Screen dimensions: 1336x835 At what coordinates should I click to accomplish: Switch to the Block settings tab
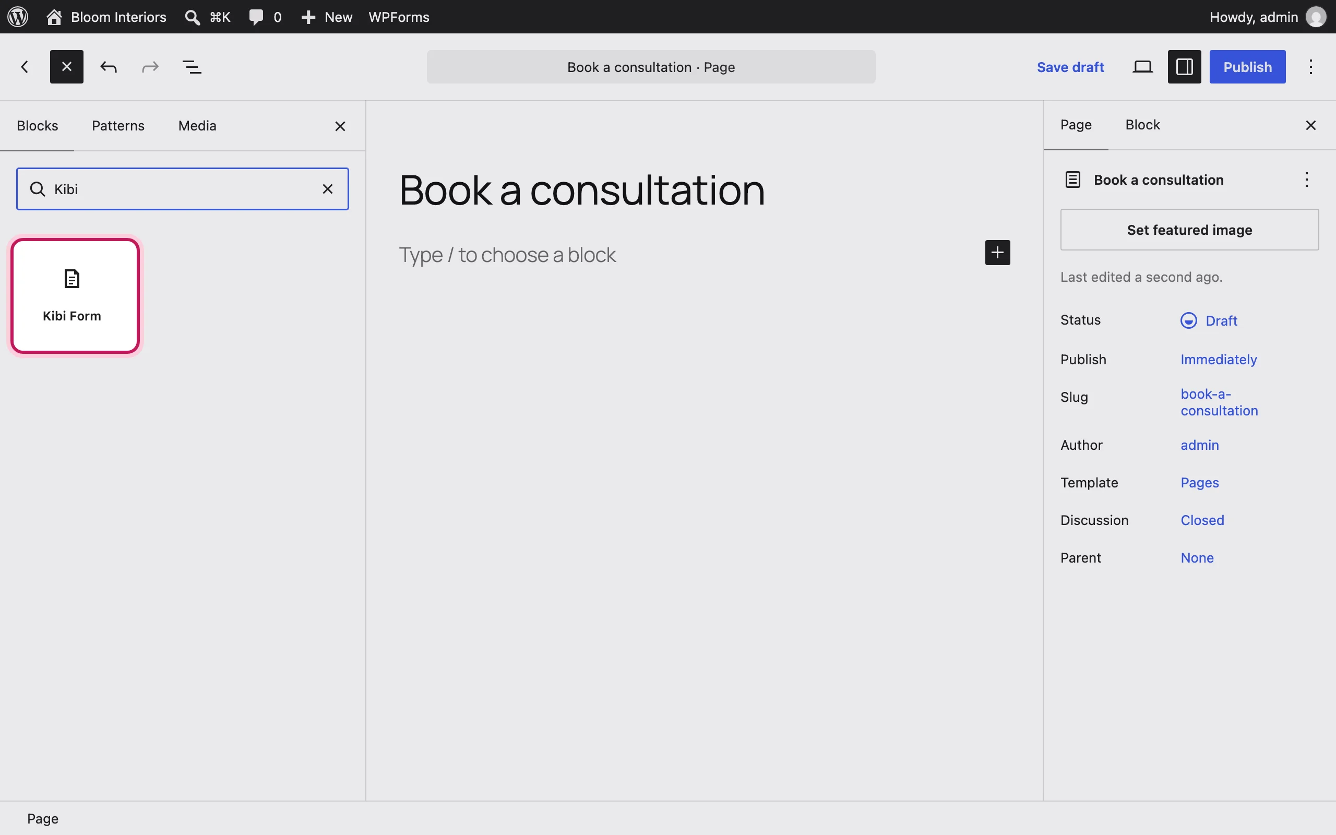tap(1142, 125)
